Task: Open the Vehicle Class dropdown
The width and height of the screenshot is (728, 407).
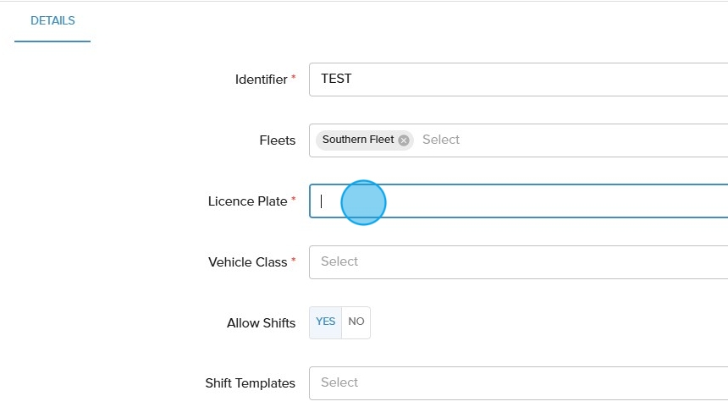Action: click(518, 262)
